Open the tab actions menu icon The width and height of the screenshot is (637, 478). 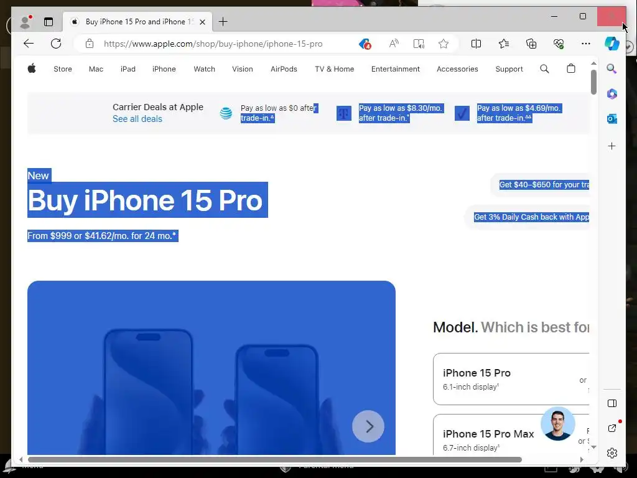click(x=49, y=22)
